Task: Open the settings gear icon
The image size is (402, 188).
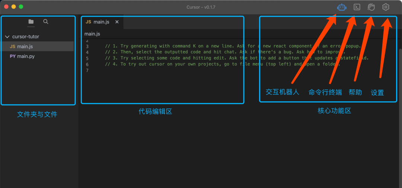Action: coord(386,7)
